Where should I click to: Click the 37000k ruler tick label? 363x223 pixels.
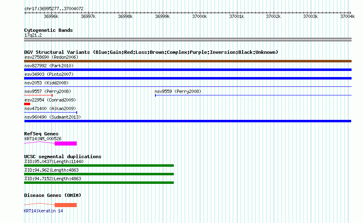(199, 16)
